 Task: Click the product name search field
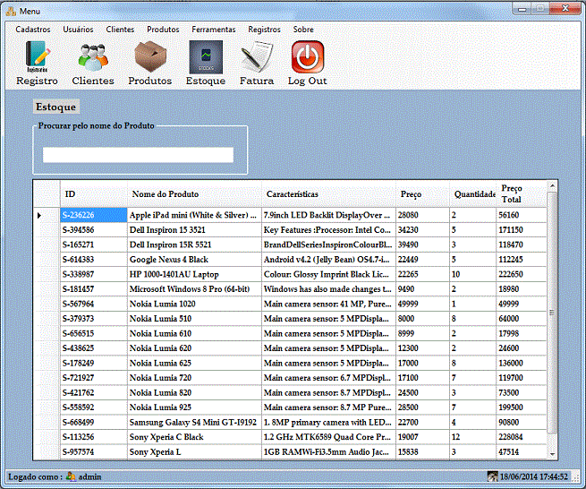(x=139, y=155)
